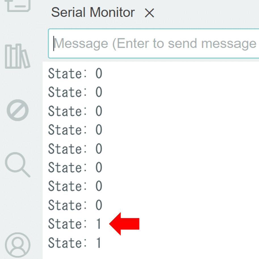Click the fourth State: 0 output line
The height and width of the screenshot is (259, 259).
[75, 130]
